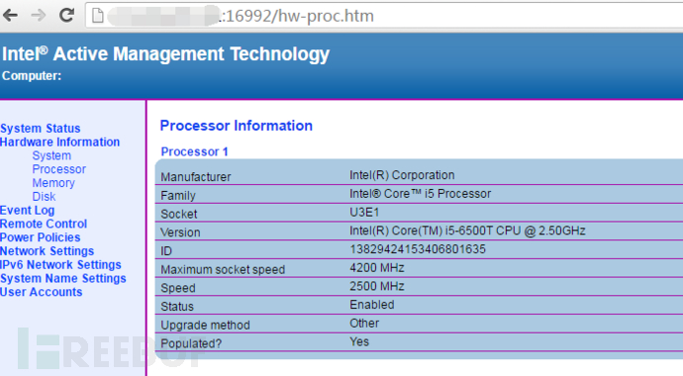Open the Hardware Information section
The width and height of the screenshot is (683, 376).
tap(59, 141)
